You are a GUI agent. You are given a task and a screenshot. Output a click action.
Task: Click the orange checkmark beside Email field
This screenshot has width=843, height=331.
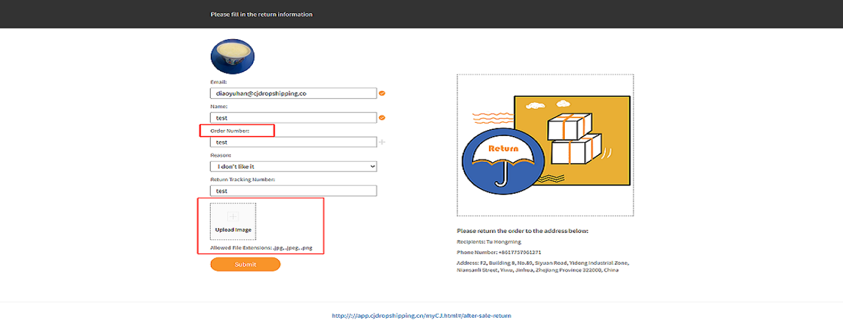(x=382, y=93)
